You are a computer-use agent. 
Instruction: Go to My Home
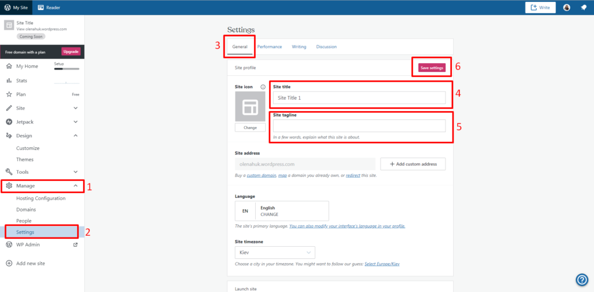coord(27,66)
